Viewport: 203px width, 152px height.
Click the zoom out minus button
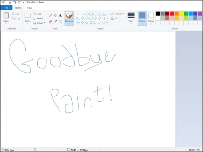click(x=198, y=150)
